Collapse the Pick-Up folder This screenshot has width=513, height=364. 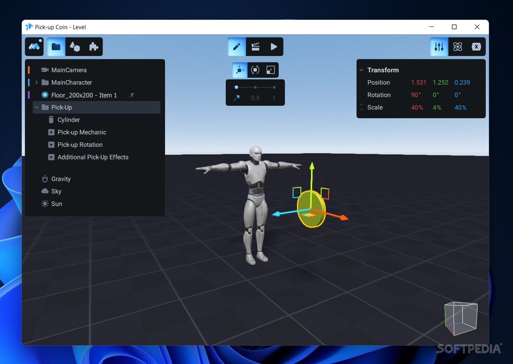coord(36,107)
